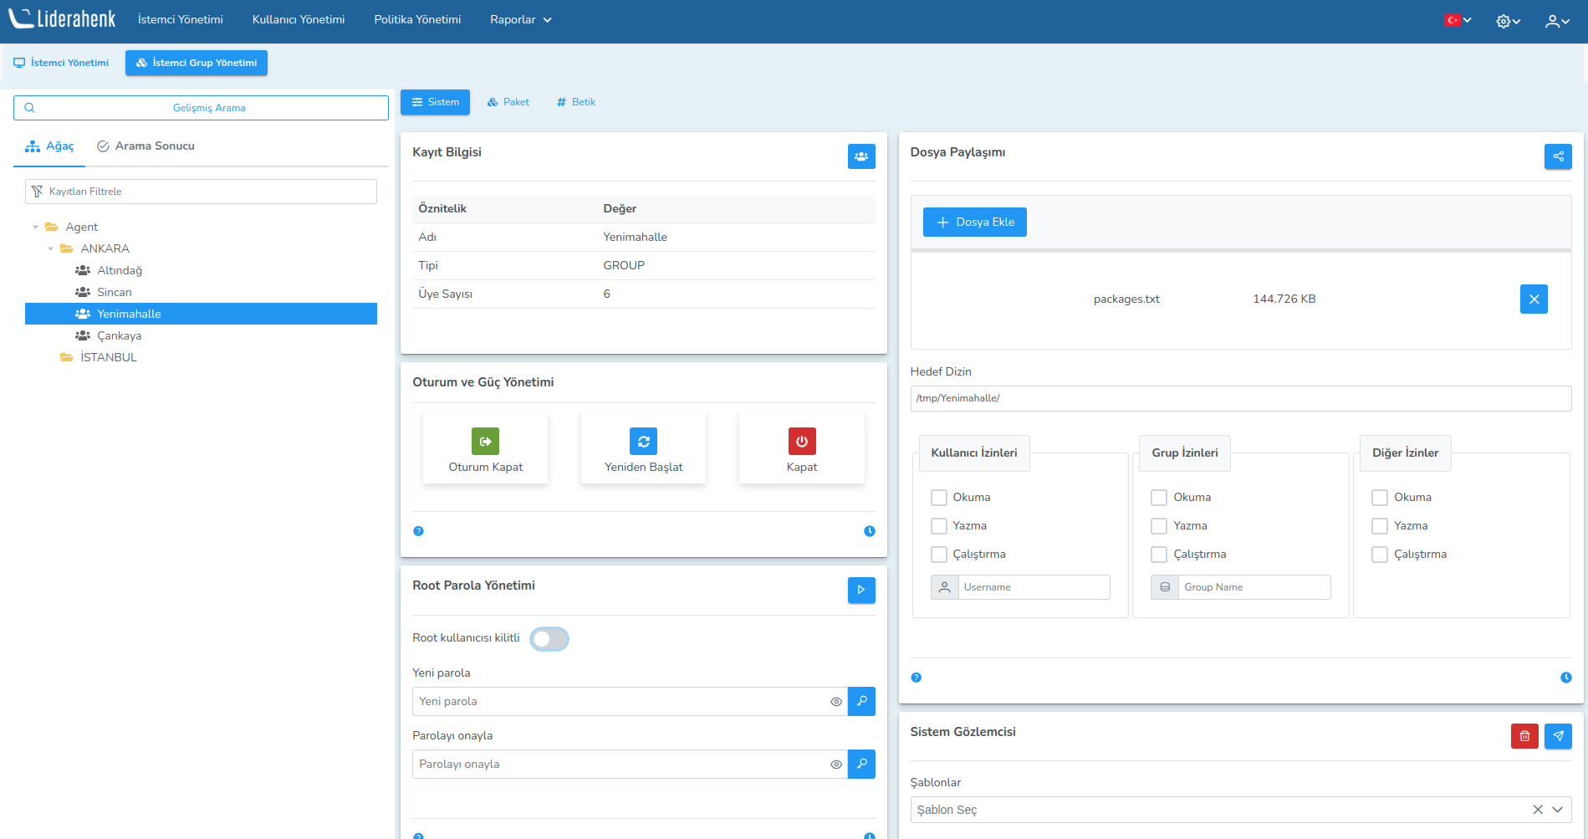Enable Çalıştırma under Diğer İzinler
1588x839 pixels.
click(x=1380, y=555)
